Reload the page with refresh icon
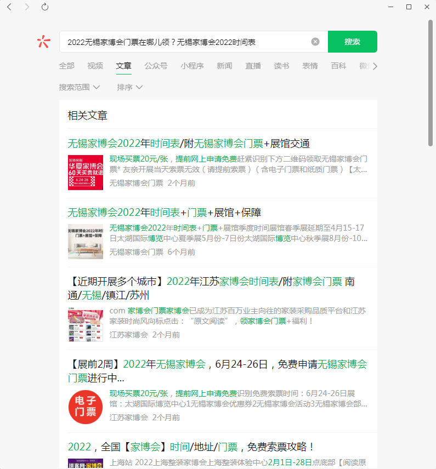 45,7
